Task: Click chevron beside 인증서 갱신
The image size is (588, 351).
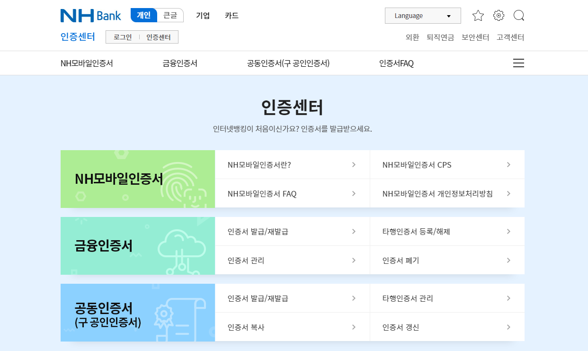Action: [508, 327]
